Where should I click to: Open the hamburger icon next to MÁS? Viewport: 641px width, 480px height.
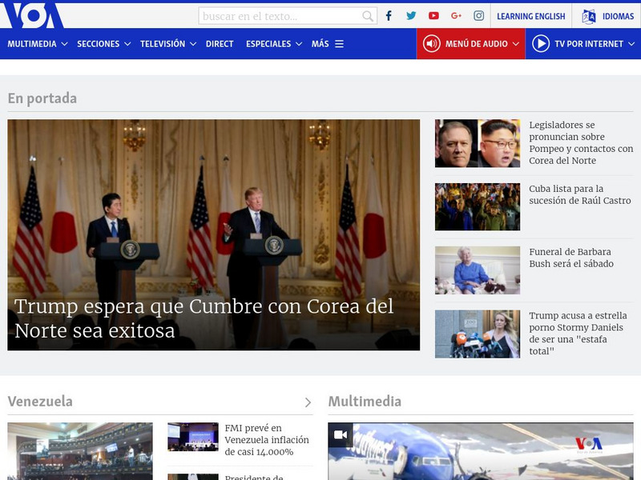(339, 45)
